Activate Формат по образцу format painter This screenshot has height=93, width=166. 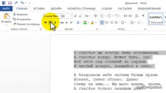(x=26, y=24)
